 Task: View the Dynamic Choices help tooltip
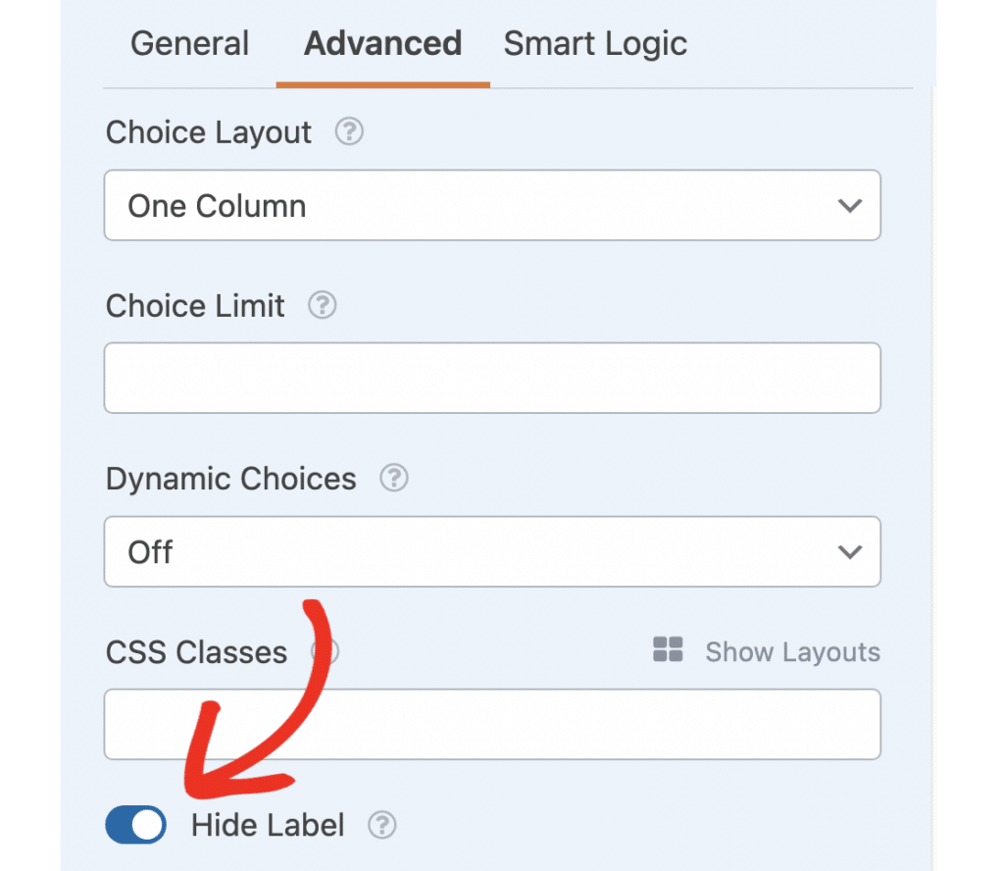(x=394, y=479)
